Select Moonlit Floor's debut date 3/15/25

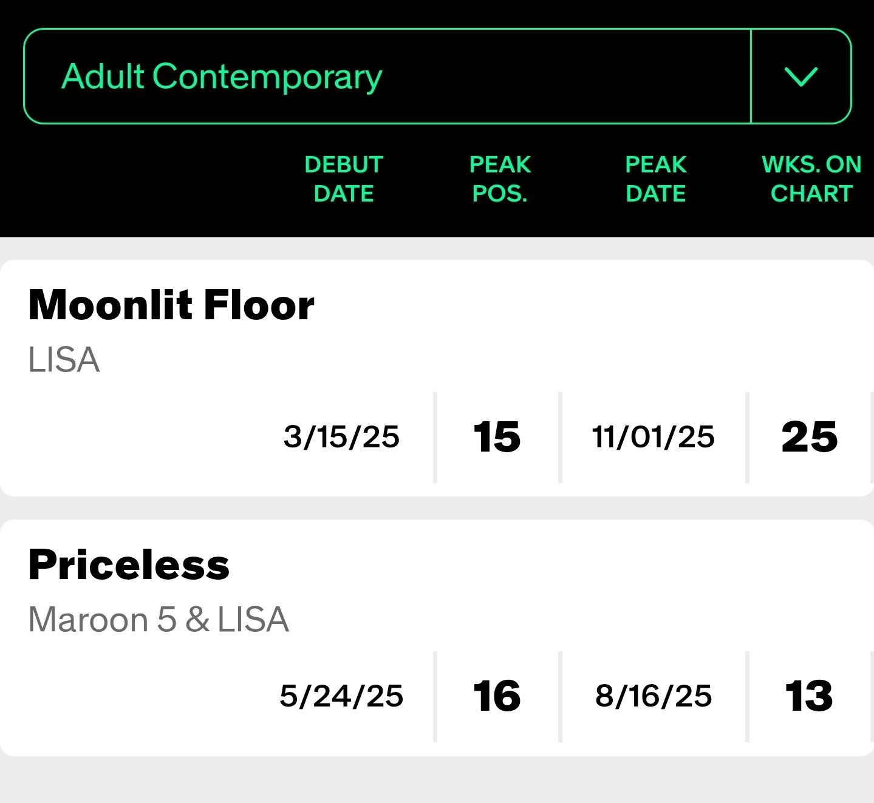pos(341,437)
